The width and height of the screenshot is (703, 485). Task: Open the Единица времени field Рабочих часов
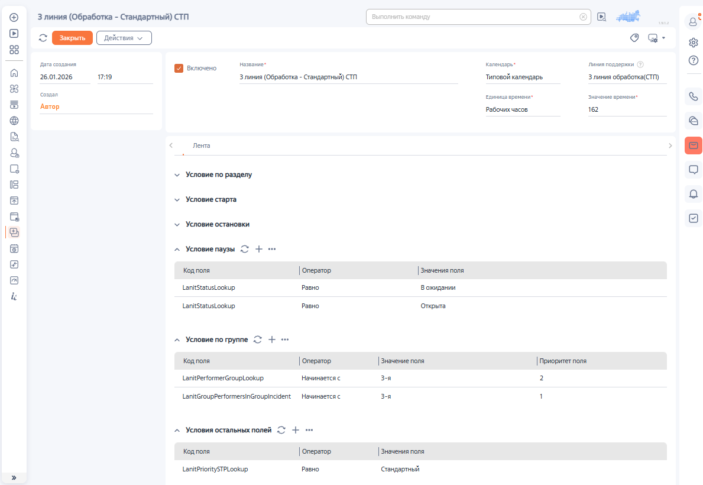[x=523, y=109]
